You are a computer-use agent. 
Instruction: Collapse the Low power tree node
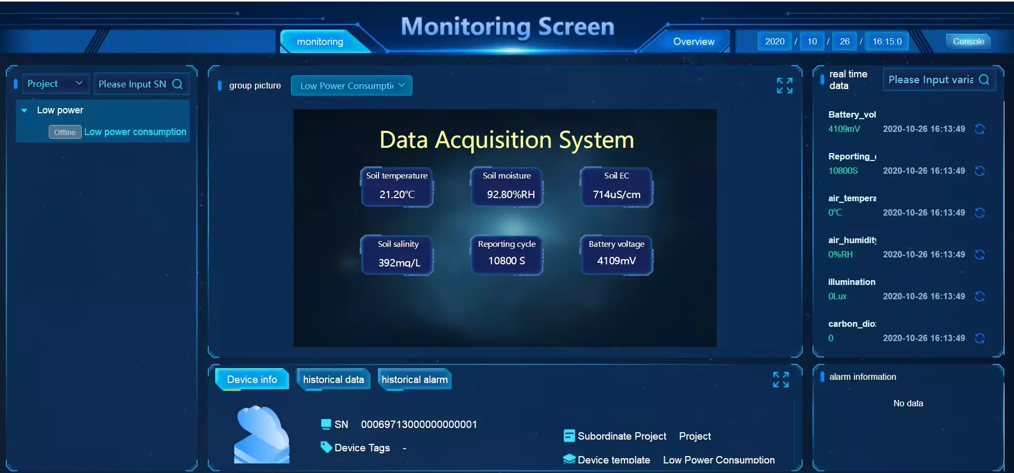24,111
